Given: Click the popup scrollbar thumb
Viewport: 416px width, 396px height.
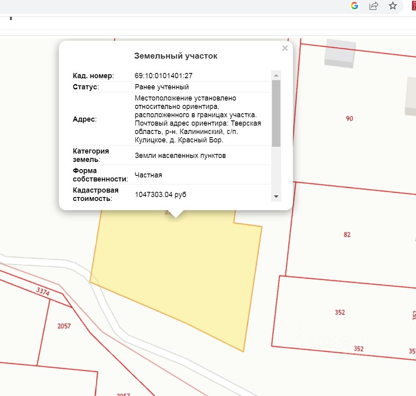Looking at the screenshot, I should click(276, 113).
